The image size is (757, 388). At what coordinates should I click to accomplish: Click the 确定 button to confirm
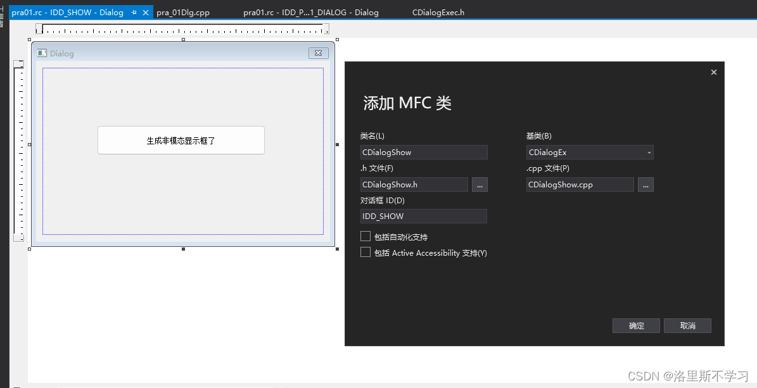636,325
